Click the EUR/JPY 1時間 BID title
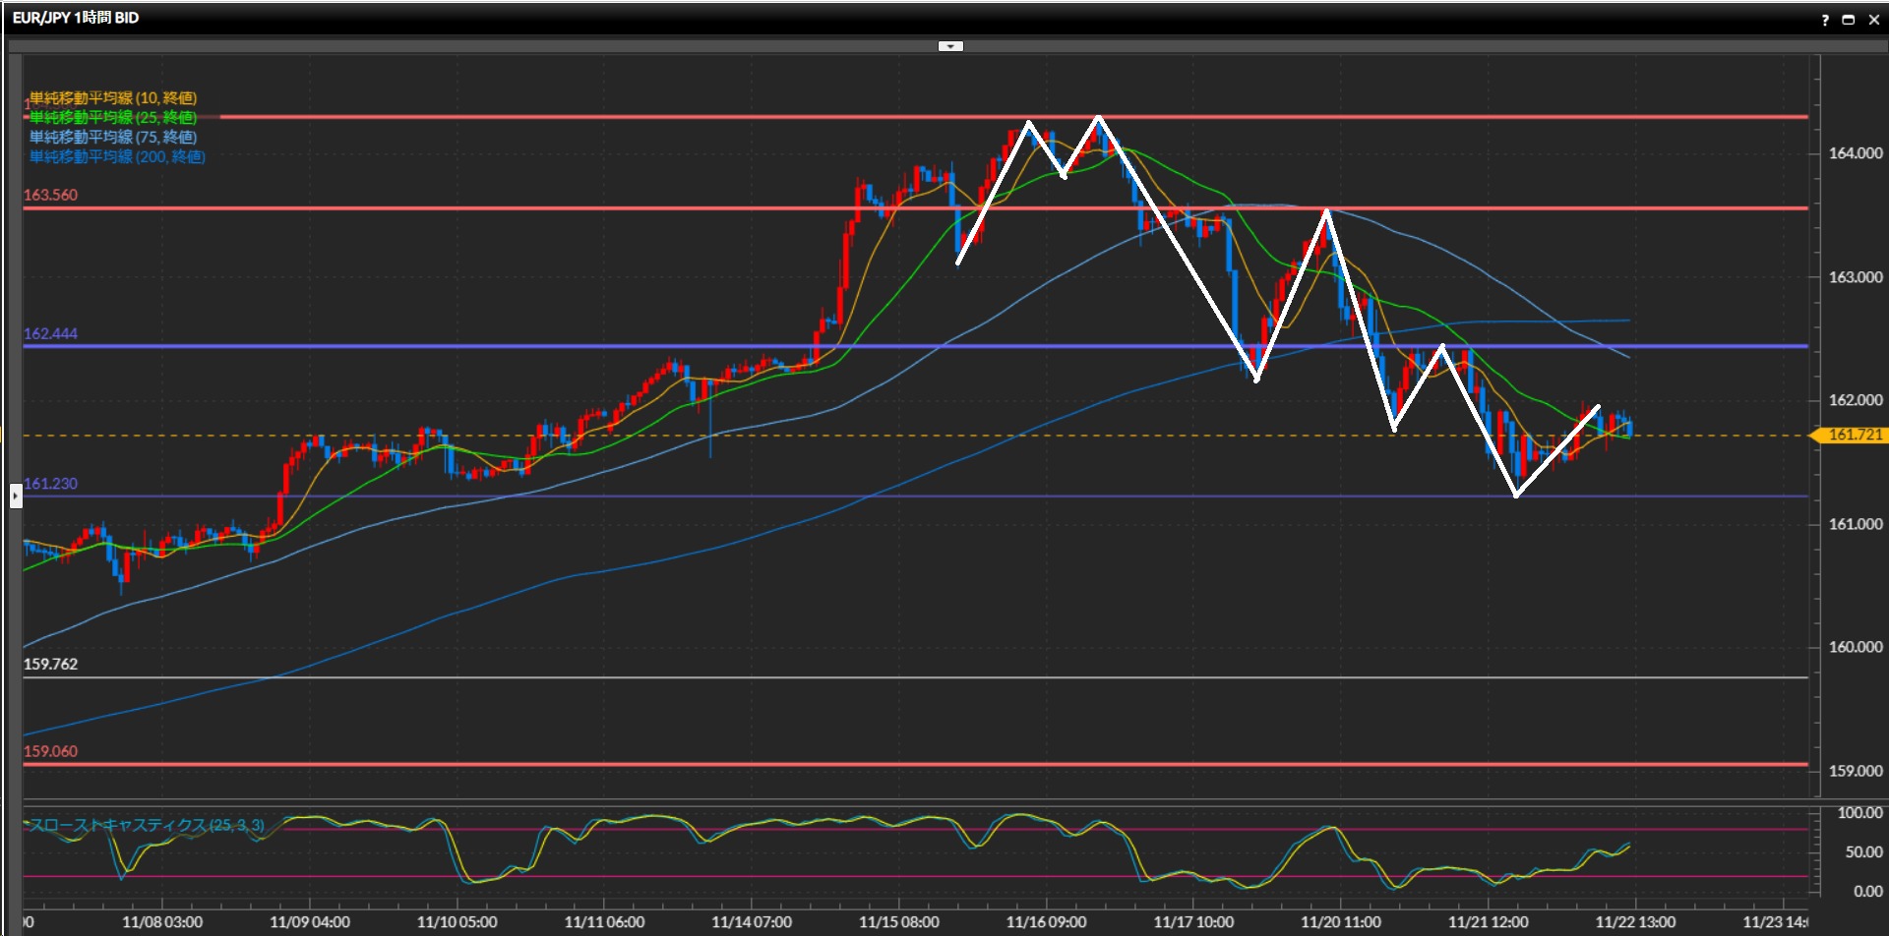Viewport: 1889px width, 936px height. [76, 18]
